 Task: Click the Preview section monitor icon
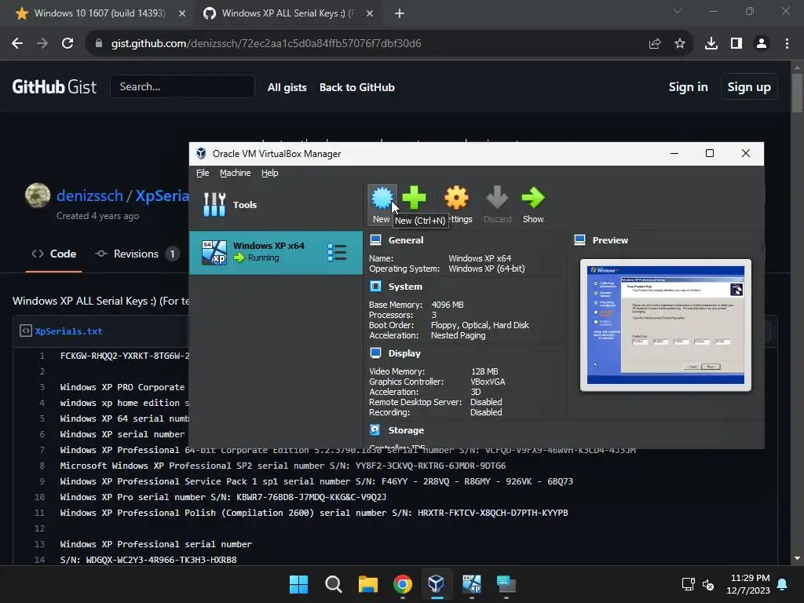[580, 240]
